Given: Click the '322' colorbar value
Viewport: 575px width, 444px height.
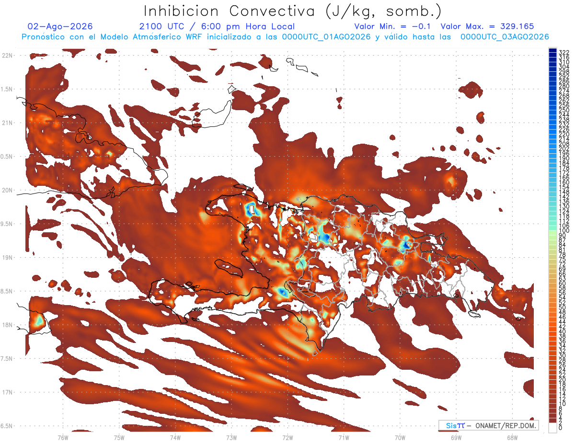Looking at the screenshot, I should tap(564, 52).
